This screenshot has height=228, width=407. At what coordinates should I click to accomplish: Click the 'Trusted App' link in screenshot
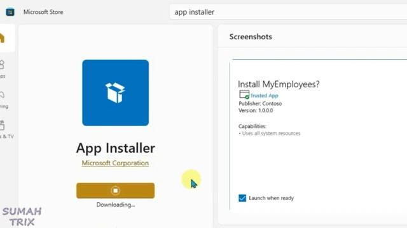point(264,96)
